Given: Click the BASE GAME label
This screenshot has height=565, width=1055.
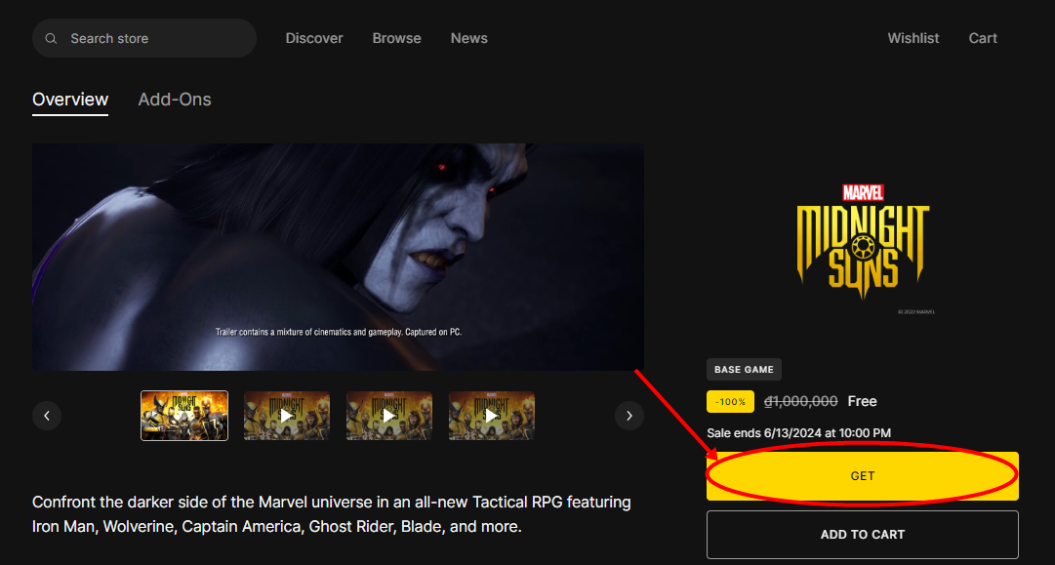Looking at the screenshot, I should point(744,369).
